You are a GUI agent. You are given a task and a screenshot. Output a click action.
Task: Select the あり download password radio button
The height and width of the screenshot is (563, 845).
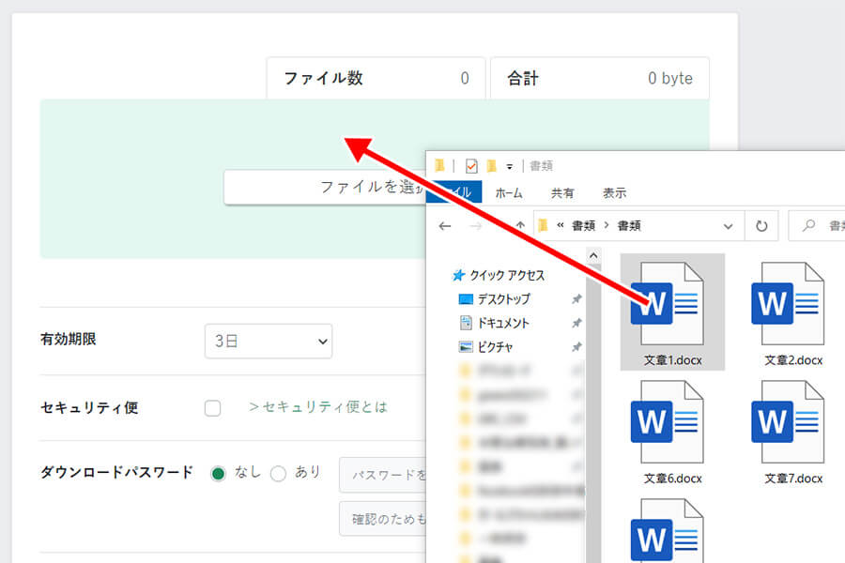[x=278, y=474]
